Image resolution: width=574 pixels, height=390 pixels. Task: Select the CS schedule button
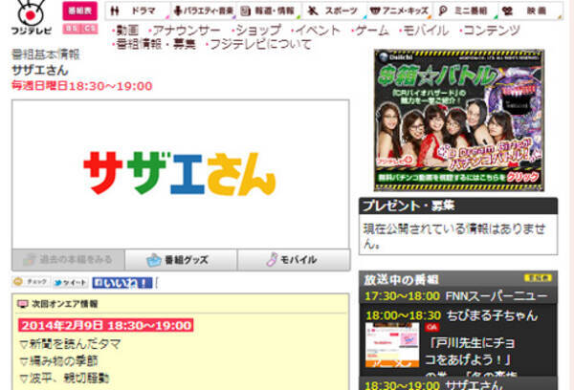(x=89, y=29)
